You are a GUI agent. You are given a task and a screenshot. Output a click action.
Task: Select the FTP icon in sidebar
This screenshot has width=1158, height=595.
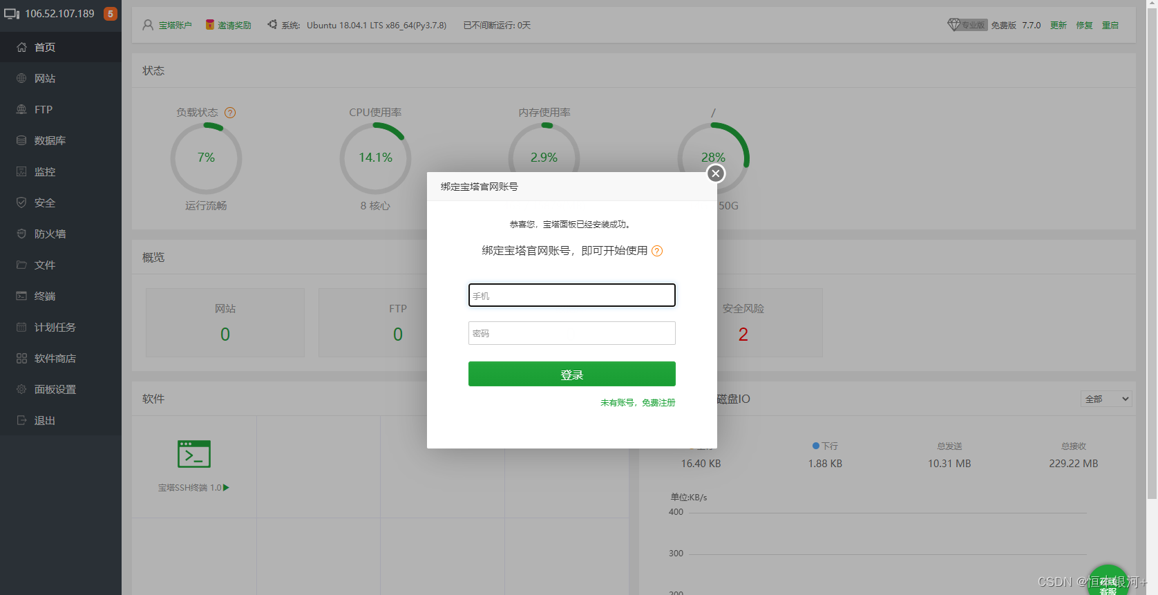[21, 109]
